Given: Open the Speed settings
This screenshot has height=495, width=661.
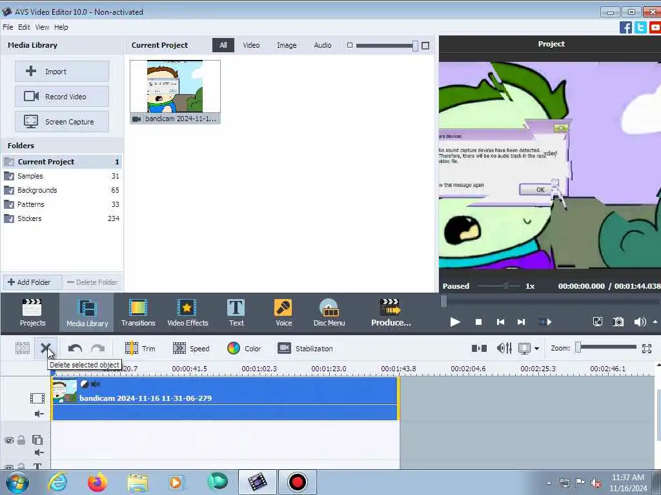Looking at the screenshot, I should click(x=191, y=349).
